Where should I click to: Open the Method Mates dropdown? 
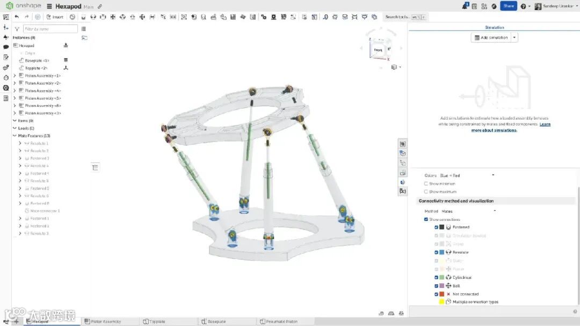point(469,211)
